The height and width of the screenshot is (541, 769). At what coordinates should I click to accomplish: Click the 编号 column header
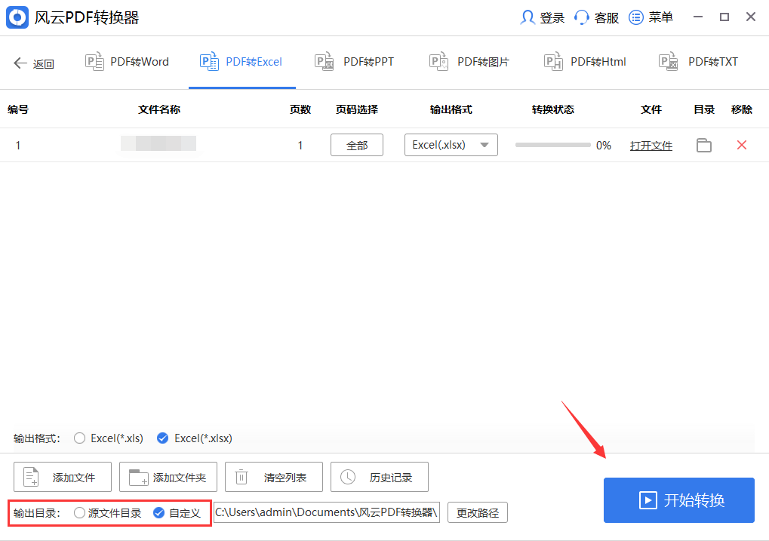point(18,109)
